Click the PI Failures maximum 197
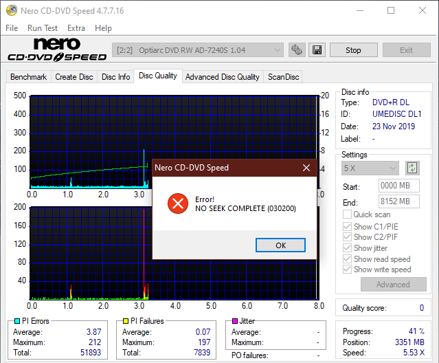Viewport: 439px width, 363px height. tap(204, 342)
